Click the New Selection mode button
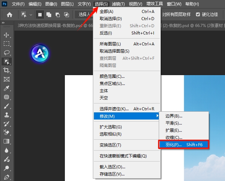The width and height of the screenshot is (225, 181). tap(40, 15)
